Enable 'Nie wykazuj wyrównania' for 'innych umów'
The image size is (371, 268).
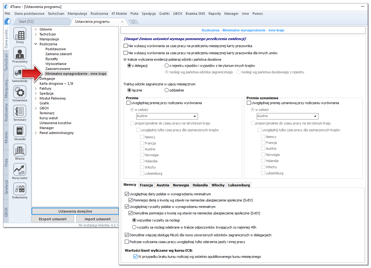(x=125, y=53)
